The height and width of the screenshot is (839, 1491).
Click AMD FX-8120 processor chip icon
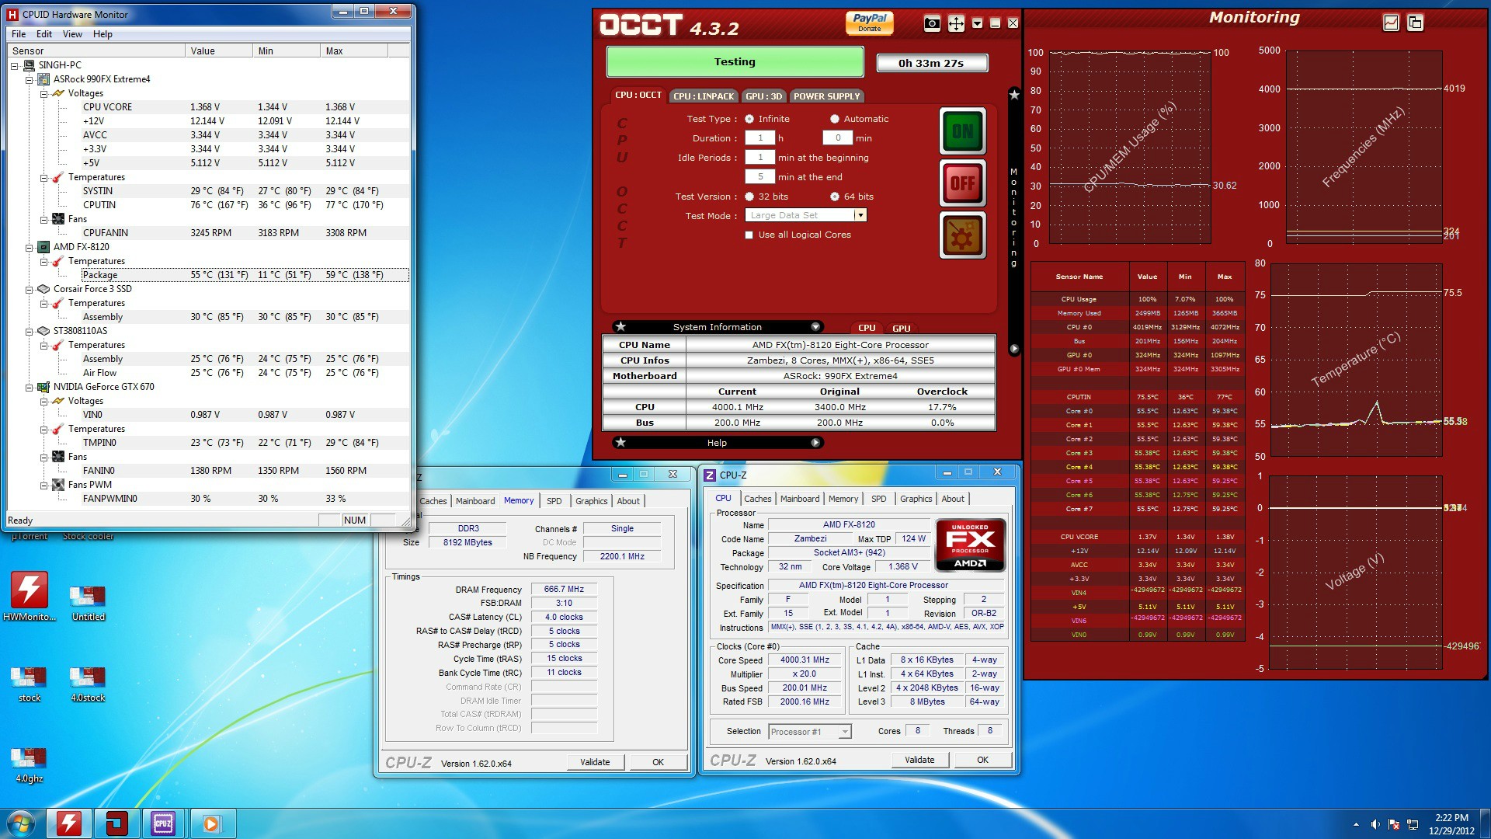click(44, 247)
